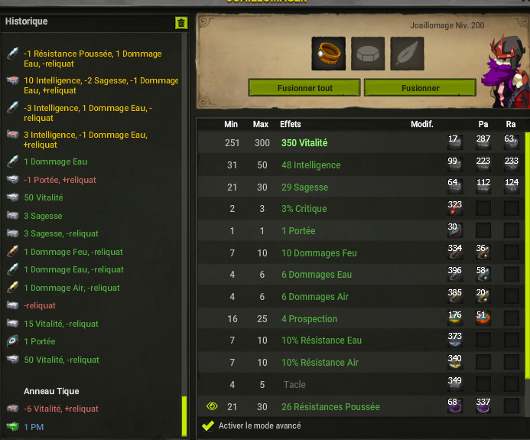Pick the 17 Vitalité basic rune

coord(455,142)
